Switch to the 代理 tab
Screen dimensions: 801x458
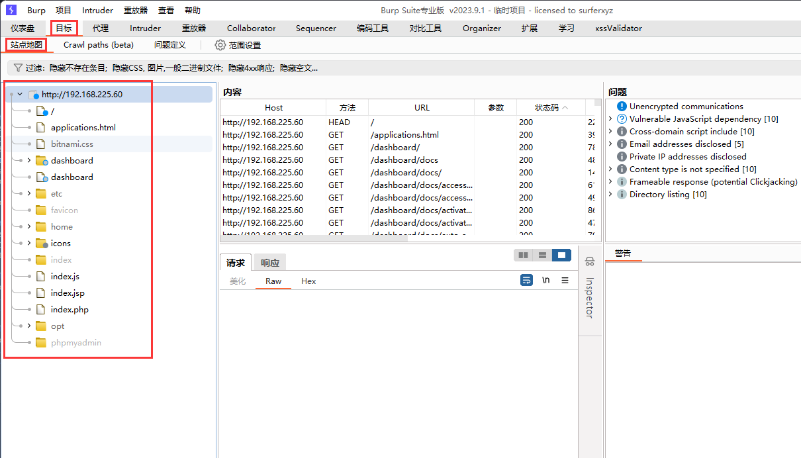pyautogui.click(x=101, y=28)
